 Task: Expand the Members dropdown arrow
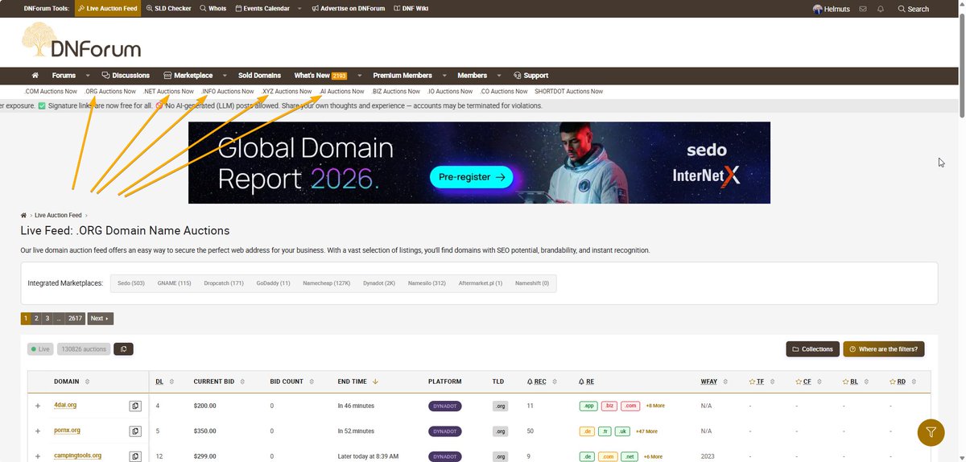[x=498, y=75]
